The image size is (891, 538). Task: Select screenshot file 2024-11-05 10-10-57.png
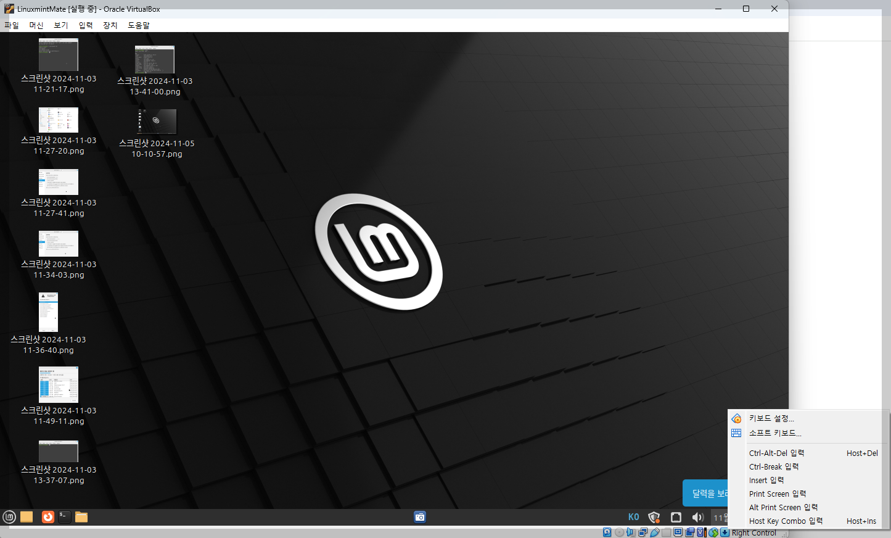point(157,134)
